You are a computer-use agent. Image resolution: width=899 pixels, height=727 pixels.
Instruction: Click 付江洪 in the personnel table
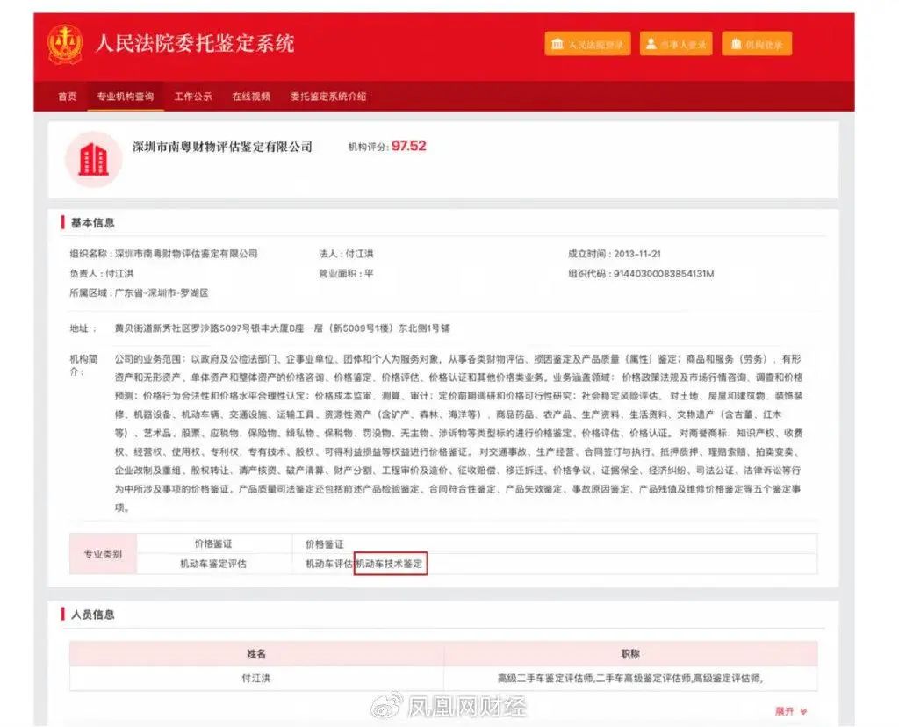pyautogui.click(x=255, y=676)
